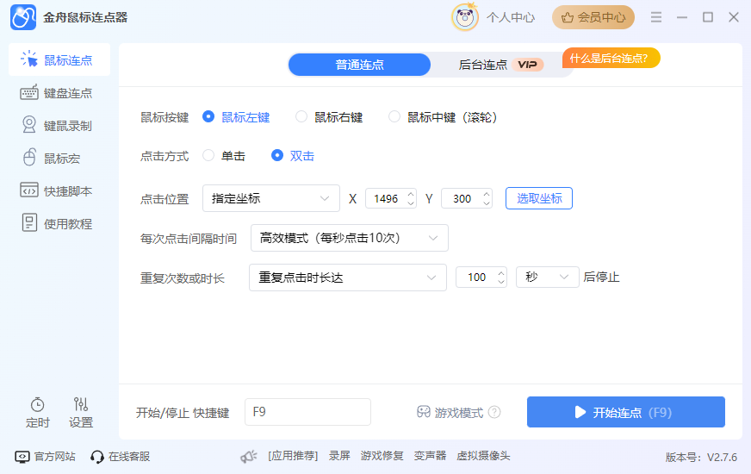Image resolution: width=751 pixels, height=474 pixels.
Task: Minimize the window
Action: tap(682, 17)
